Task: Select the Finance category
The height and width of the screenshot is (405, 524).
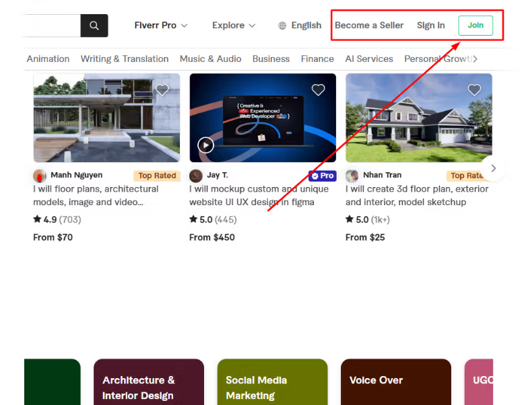Action: coord(317,59)
